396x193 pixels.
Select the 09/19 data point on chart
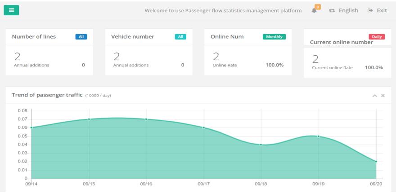click(319, 136)
